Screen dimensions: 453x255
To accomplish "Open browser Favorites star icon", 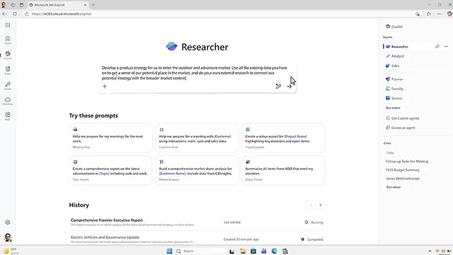I will pyautogui.click(x=429, y=14).
